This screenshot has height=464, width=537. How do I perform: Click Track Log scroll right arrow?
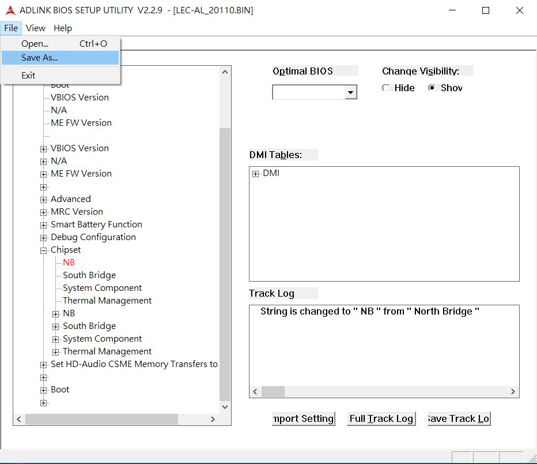(x=513, y=392)
